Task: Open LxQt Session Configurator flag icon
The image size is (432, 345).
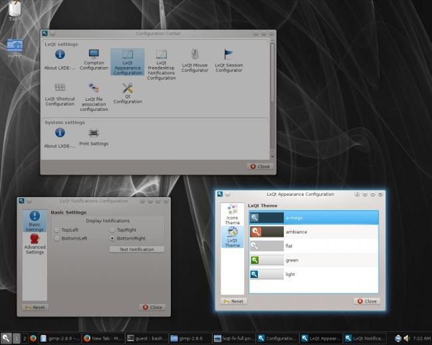Action: [x=229, y=54]
